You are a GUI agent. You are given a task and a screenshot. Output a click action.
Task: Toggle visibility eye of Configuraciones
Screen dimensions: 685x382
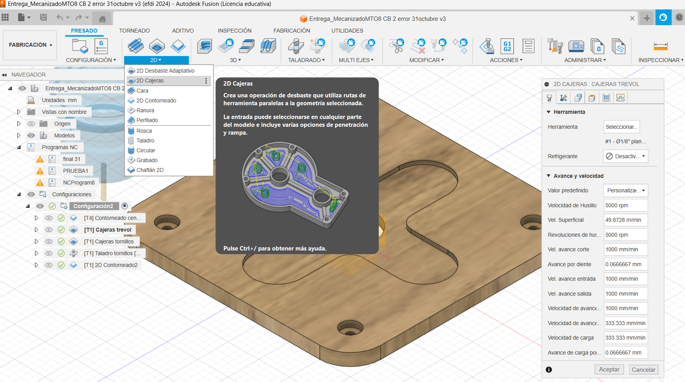coord(31,194)
